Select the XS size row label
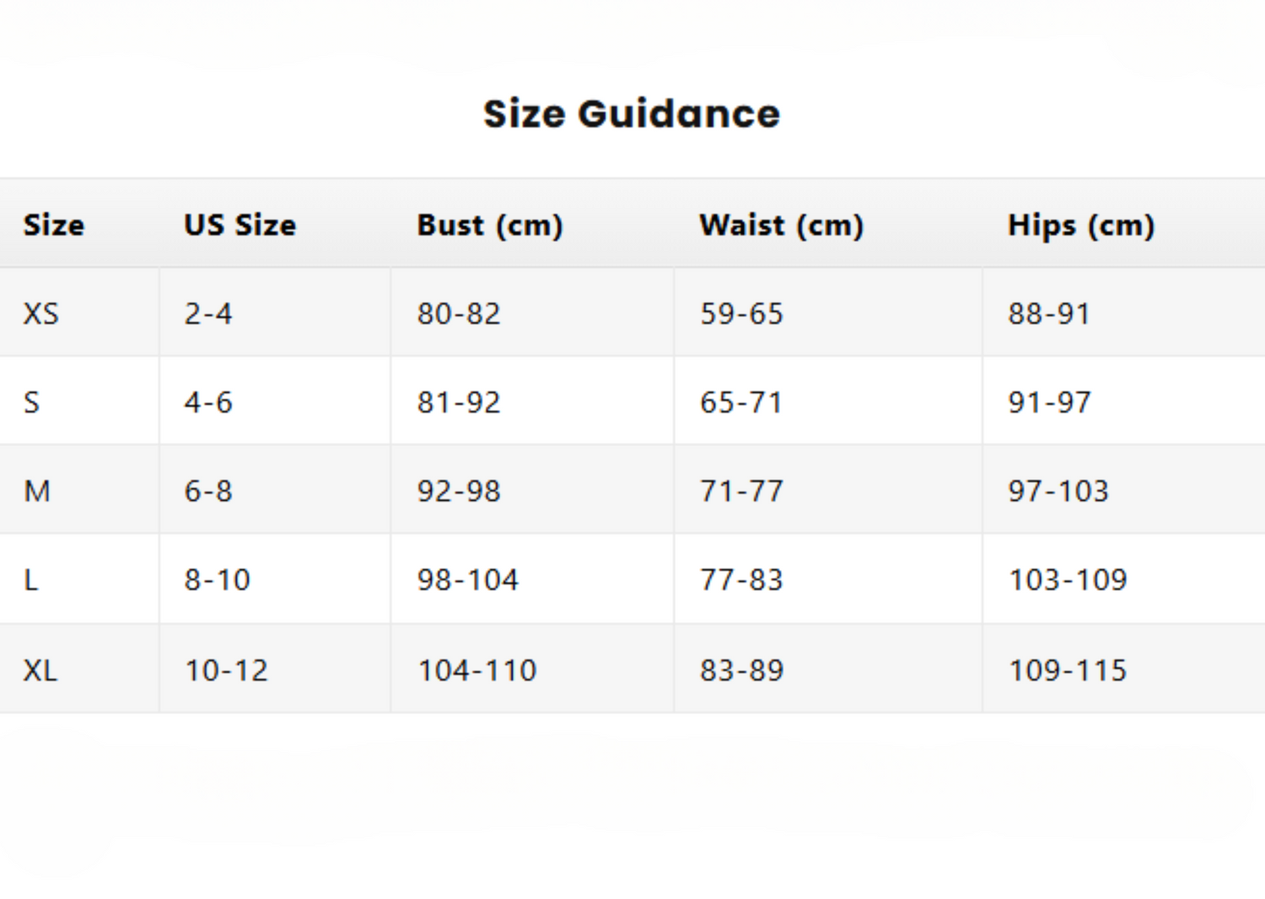This screenshot has height=899, width=1265. coord(41,314)
